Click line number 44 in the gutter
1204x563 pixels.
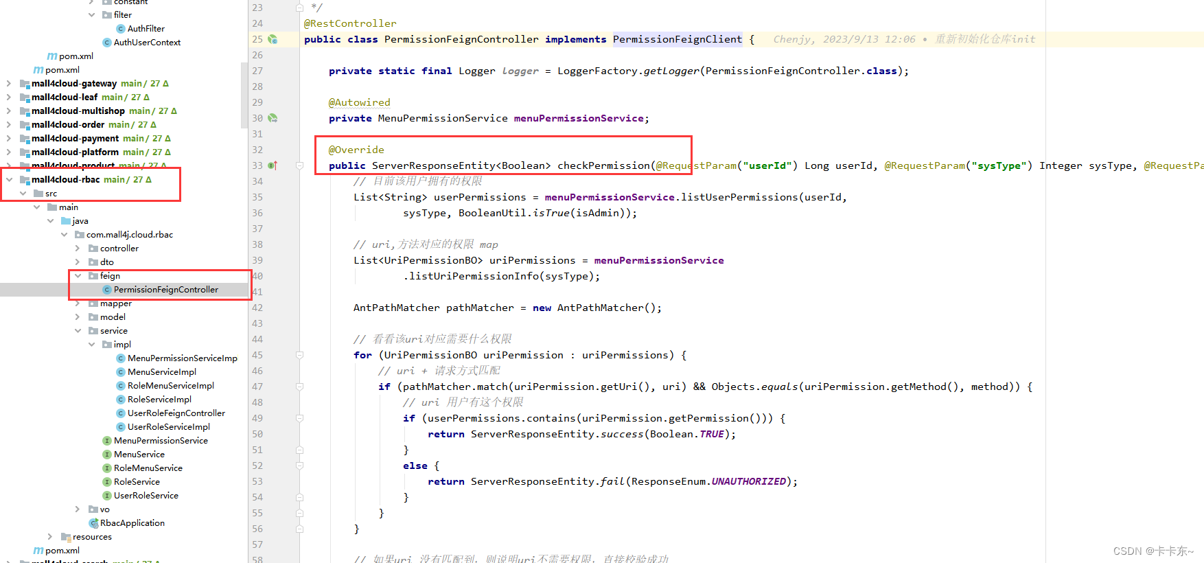[257, 339]
